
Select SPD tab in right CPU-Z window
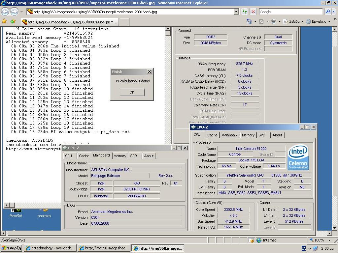(262, 135)
